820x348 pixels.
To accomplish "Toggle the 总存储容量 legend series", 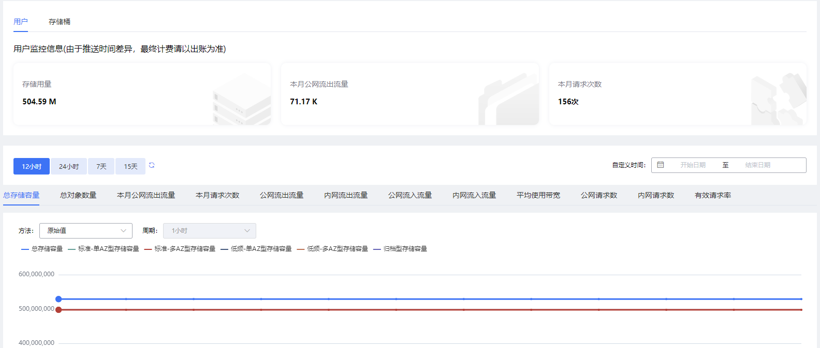I will pos(42,249).
